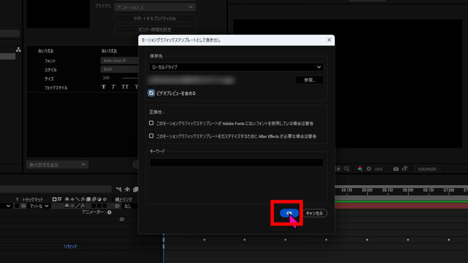The width and height of the screenshot is (468, 263).
Task: Click the all caps TT style icon
Action: pyautogui.click(x=125, y=87)
